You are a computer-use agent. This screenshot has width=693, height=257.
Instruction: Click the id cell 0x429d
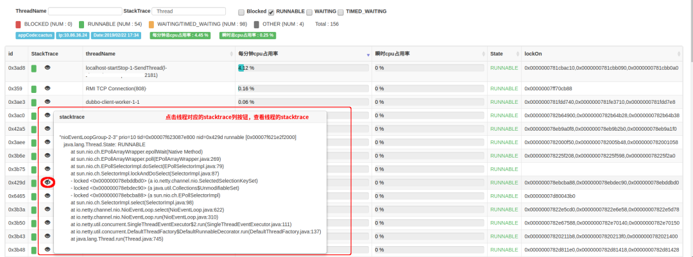point(17,183)
